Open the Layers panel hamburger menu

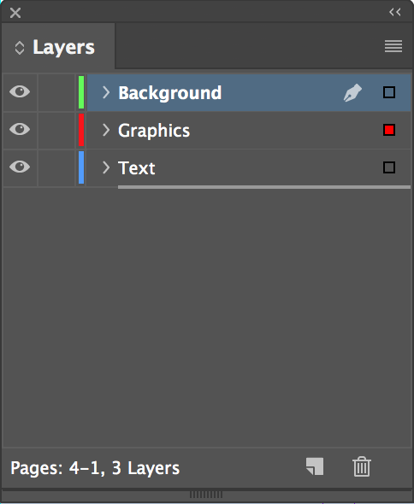[x=393, y=46]
